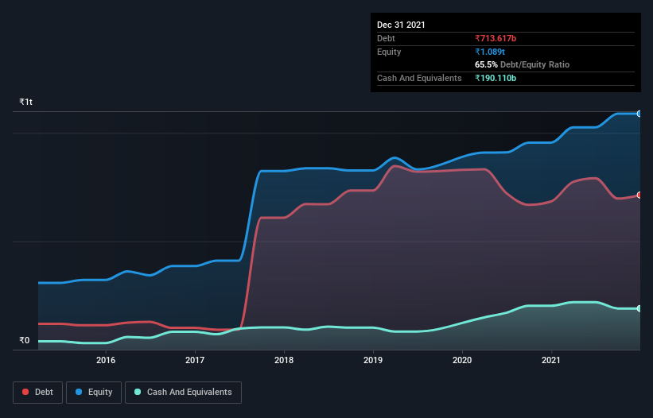Click the teal Cash endpoint marker at Dec 2021
Image resolution: width=653 pixels, height=418 pixels.
pyautogui.click(x=639, y=308)
